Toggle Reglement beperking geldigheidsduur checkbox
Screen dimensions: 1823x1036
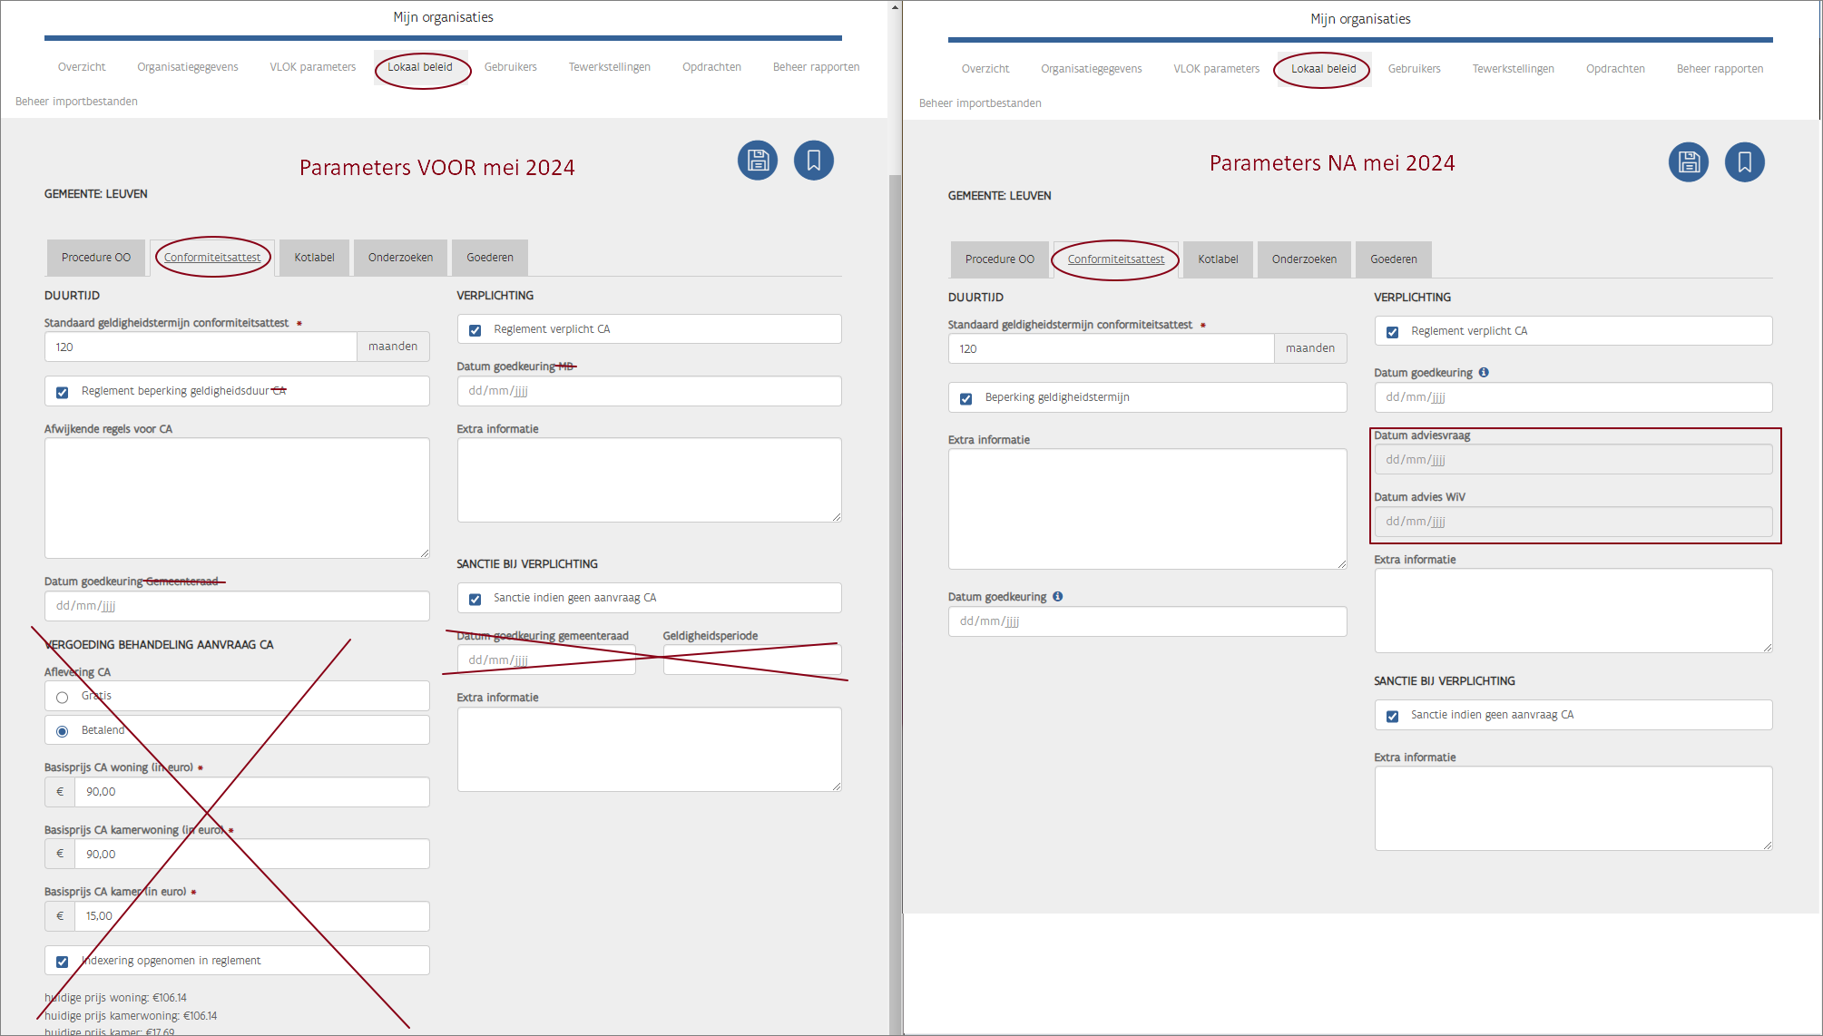[x=63, y=392]
